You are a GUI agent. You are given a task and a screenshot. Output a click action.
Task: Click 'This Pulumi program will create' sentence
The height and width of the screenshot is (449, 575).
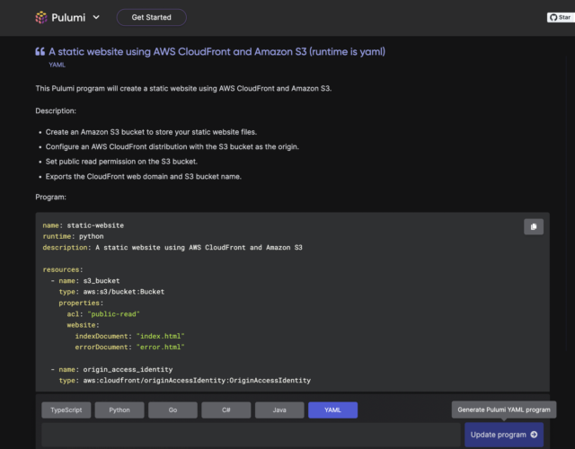pos(183,89)
